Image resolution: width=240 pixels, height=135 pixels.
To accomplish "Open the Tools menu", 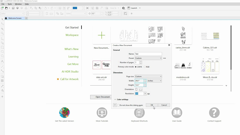I will coord(10,4).
